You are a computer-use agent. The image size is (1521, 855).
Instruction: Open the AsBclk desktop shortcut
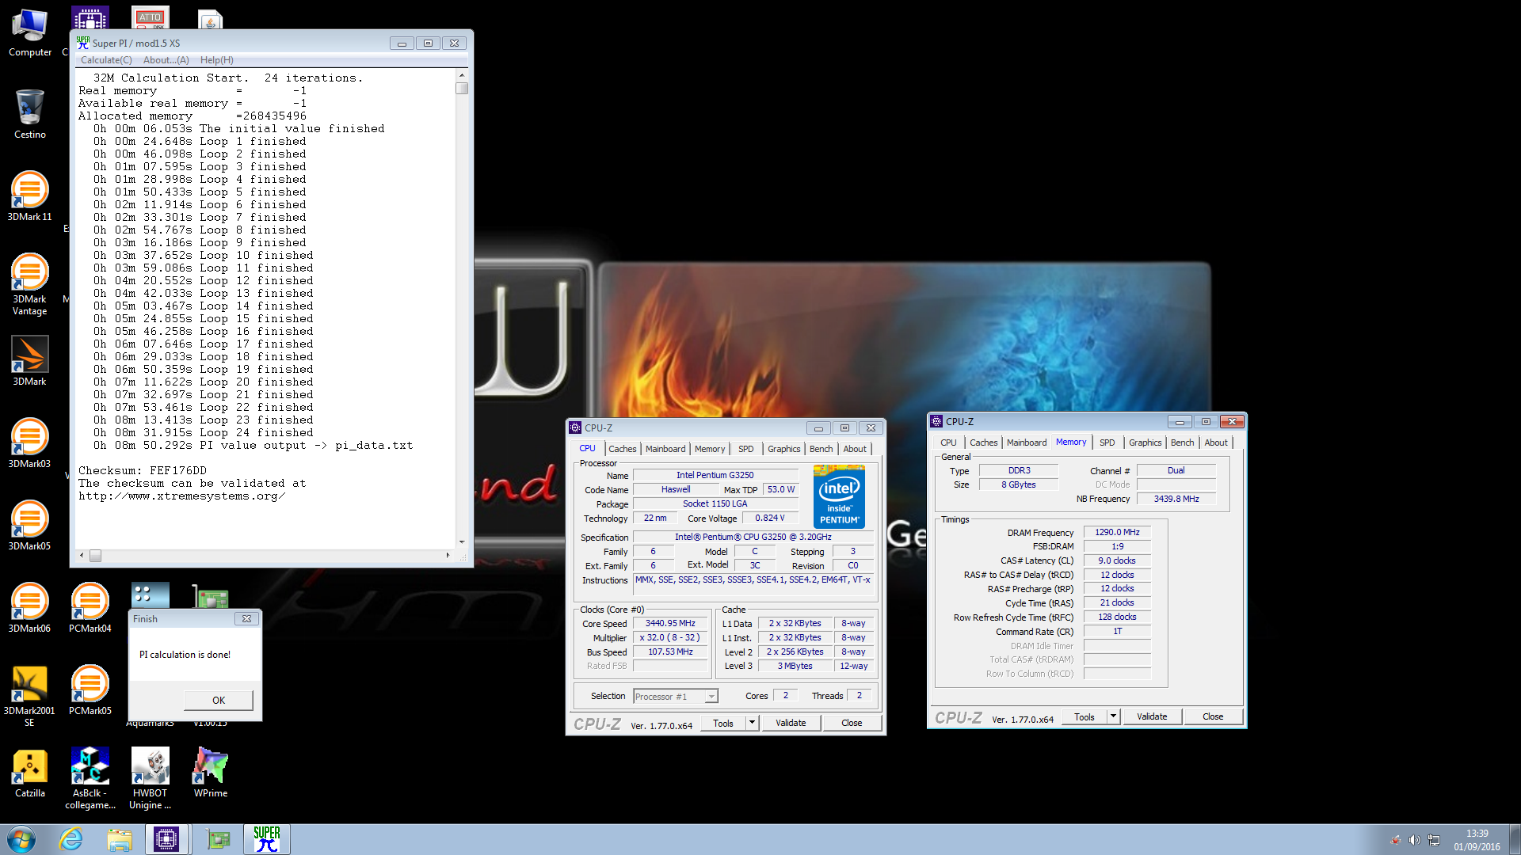point(90,777)
